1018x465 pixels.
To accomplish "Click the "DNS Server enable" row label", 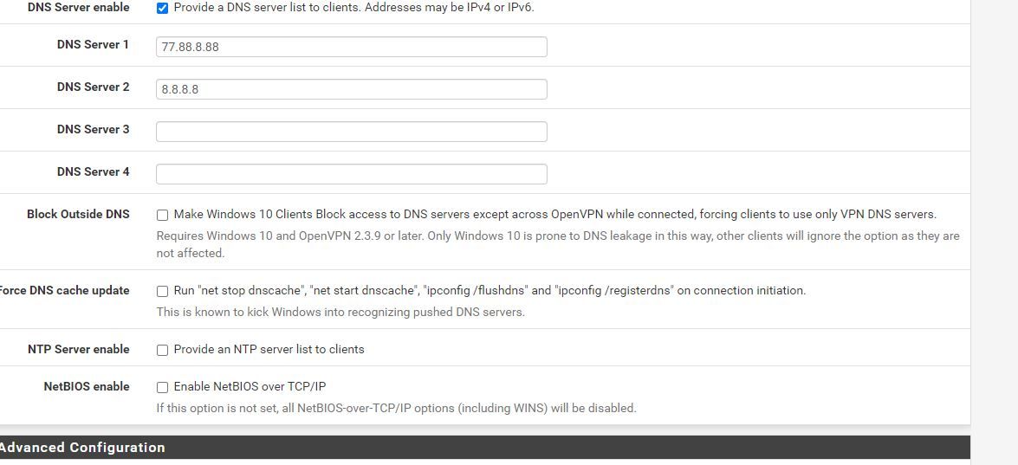I will click(78, 8).
